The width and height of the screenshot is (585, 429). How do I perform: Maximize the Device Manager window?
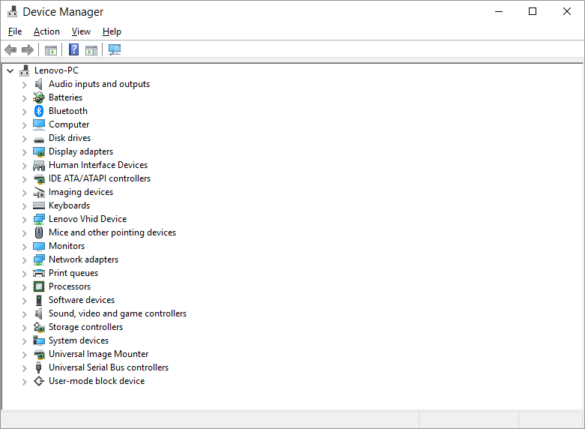click(533, 11)
